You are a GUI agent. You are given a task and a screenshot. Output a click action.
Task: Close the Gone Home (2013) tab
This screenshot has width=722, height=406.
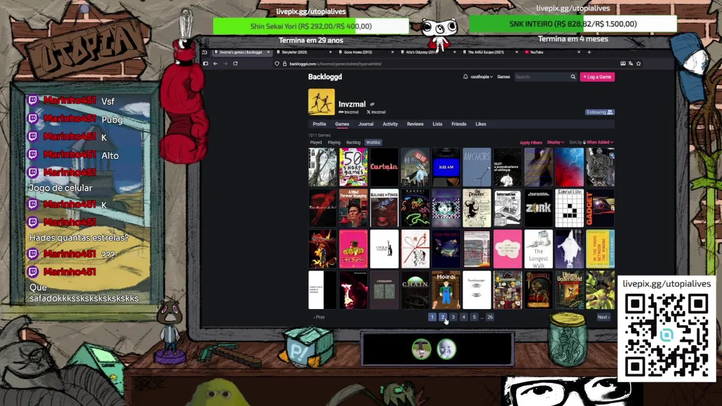pyautogui.click(x=393, y=52)
